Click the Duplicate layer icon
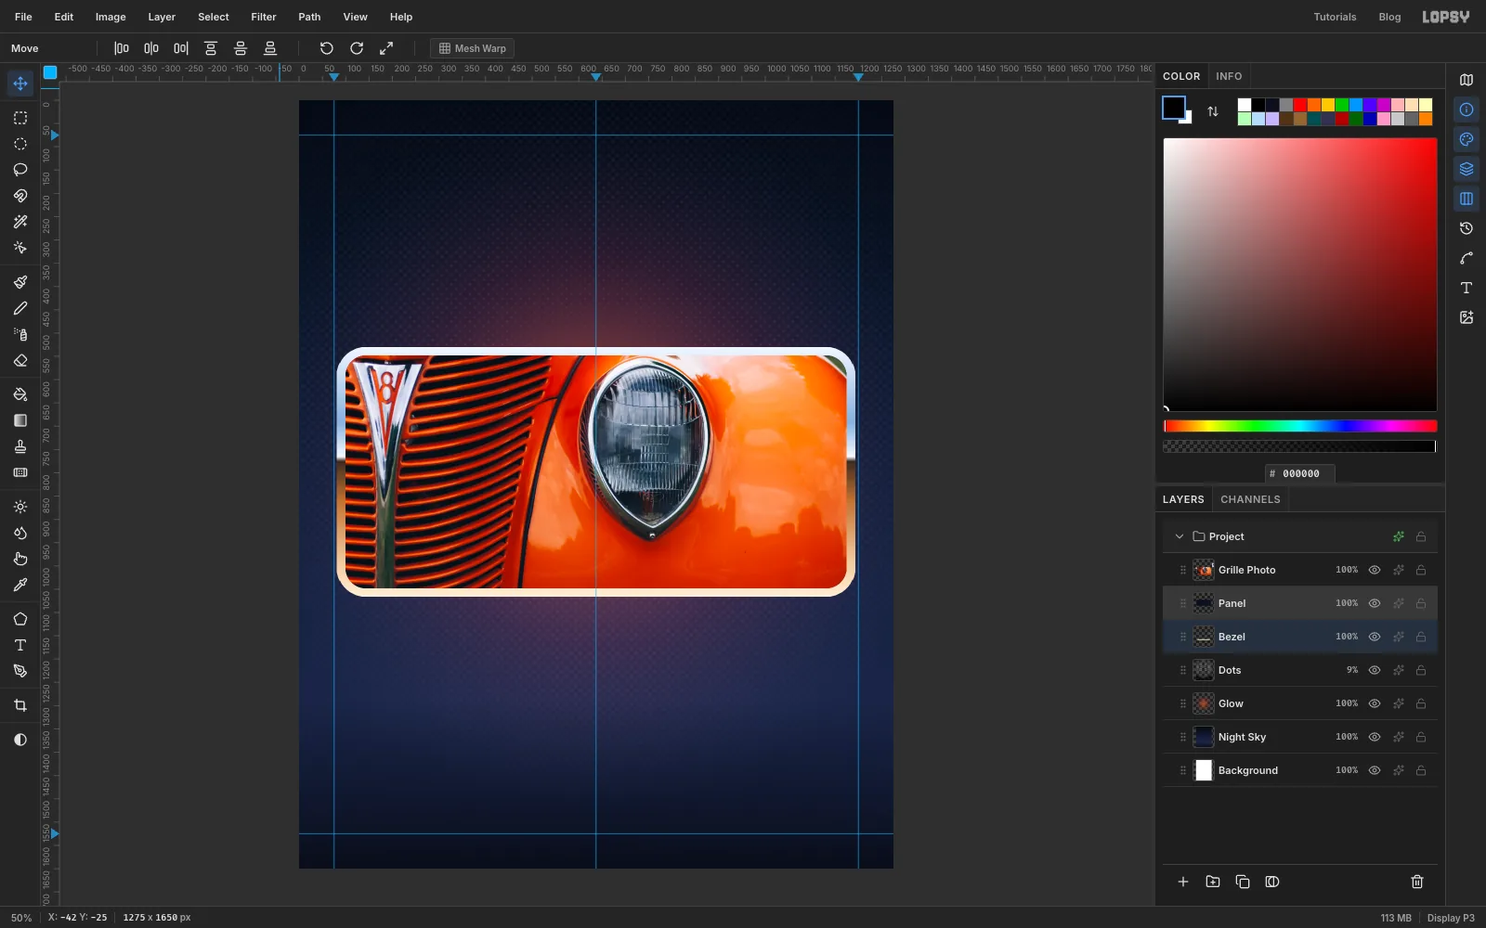Screen dimensions: 1486x928 1243,882
